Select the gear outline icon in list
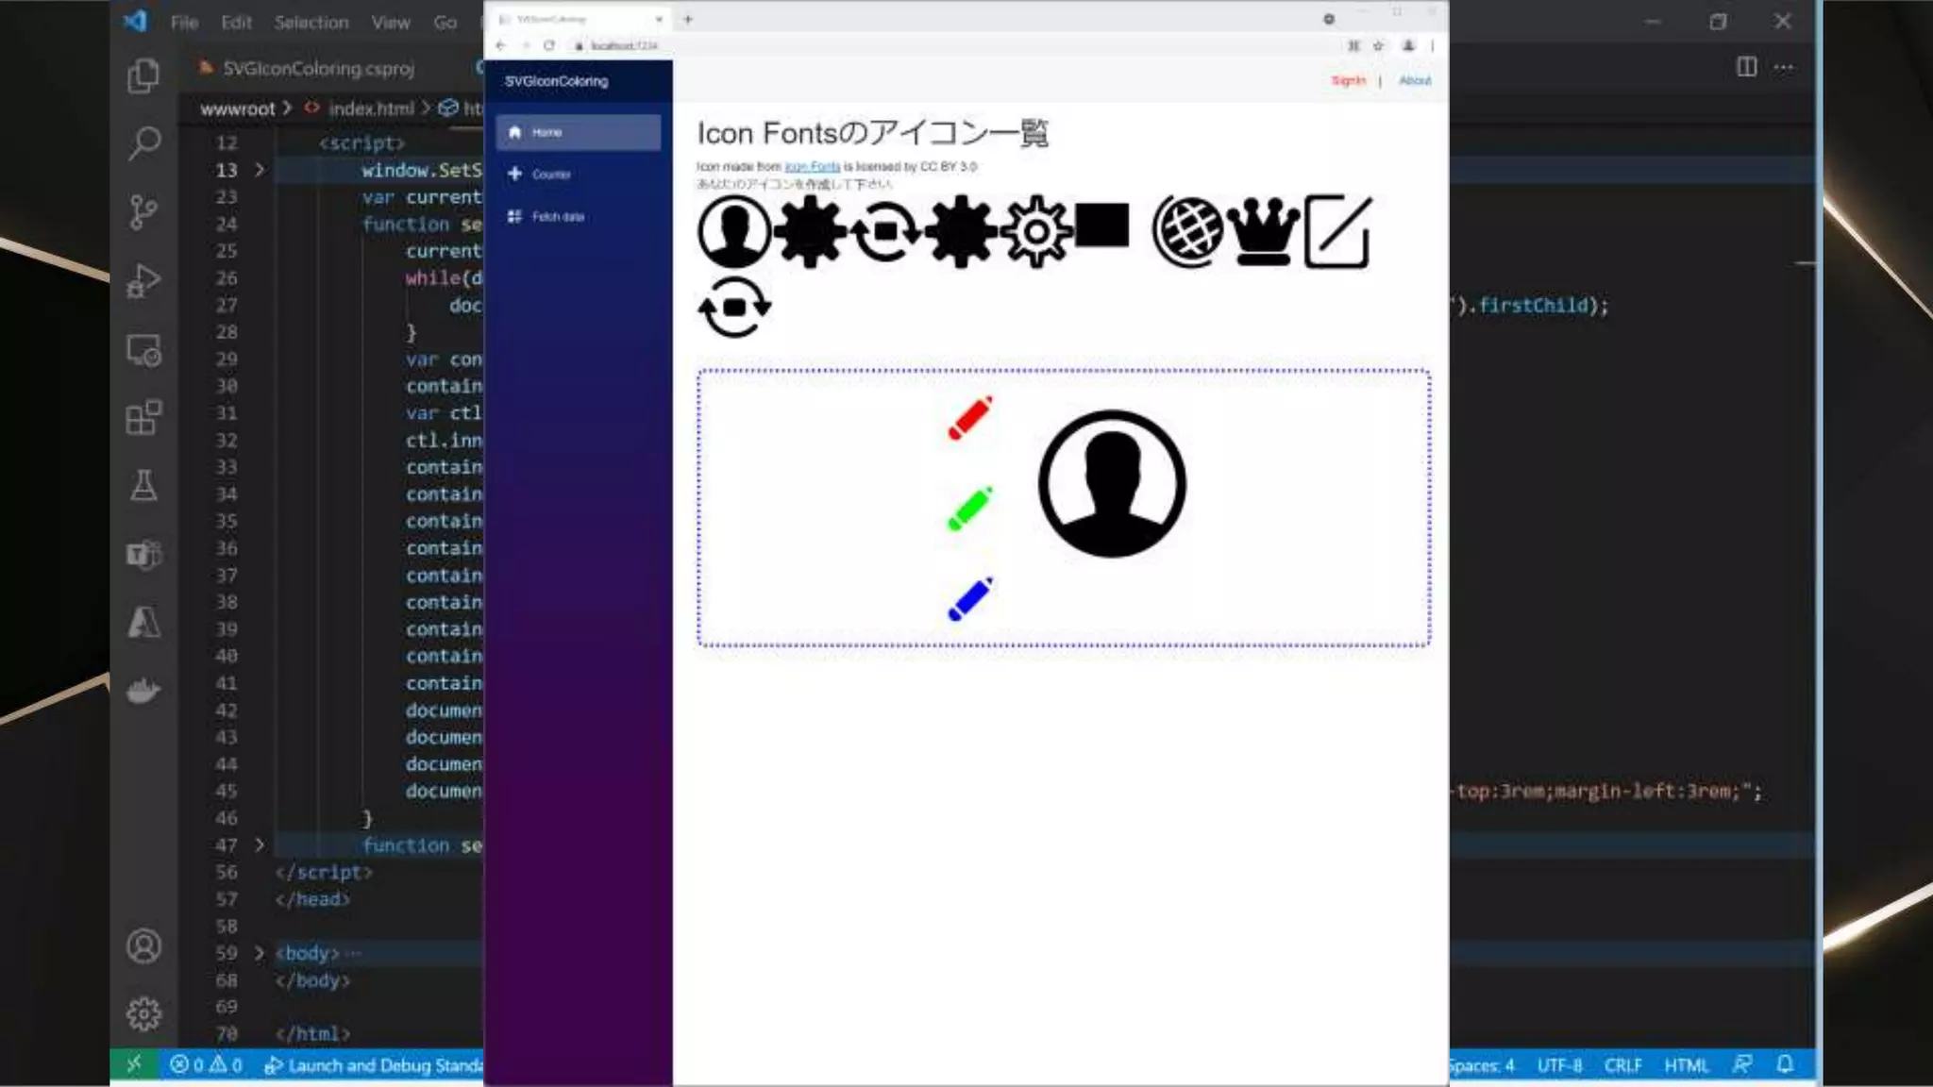The image size is (1933, 1087). pos(1035,231)
